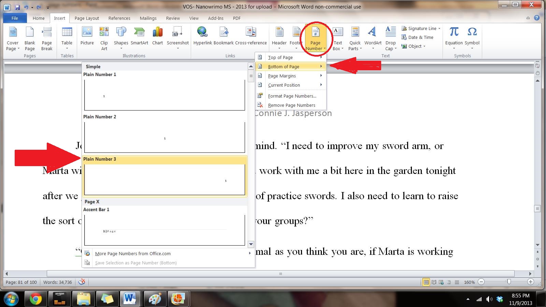Toggle Full Screen Reading view button
Viewport: 546px width, 307px height.
[x=434, y=282]
